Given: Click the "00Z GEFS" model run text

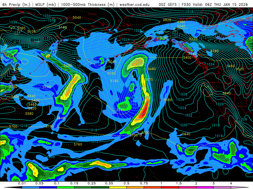Looking at the screenshot, I should coord(168,4).
